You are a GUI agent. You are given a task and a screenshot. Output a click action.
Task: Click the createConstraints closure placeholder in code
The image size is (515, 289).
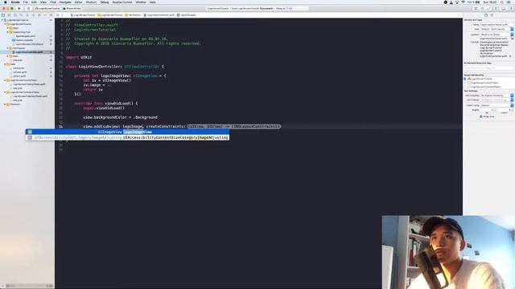(x=234, y=127)
